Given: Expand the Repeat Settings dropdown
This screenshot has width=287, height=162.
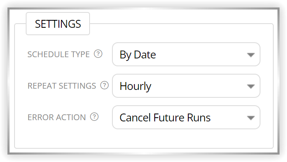Looking at the screenshot, I should [x=186, y=86].
